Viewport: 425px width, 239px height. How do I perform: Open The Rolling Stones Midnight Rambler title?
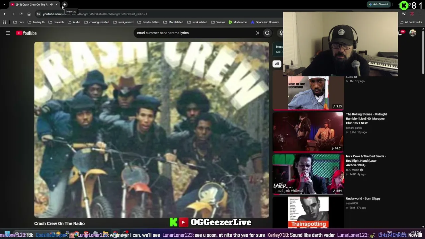point(366,119)
